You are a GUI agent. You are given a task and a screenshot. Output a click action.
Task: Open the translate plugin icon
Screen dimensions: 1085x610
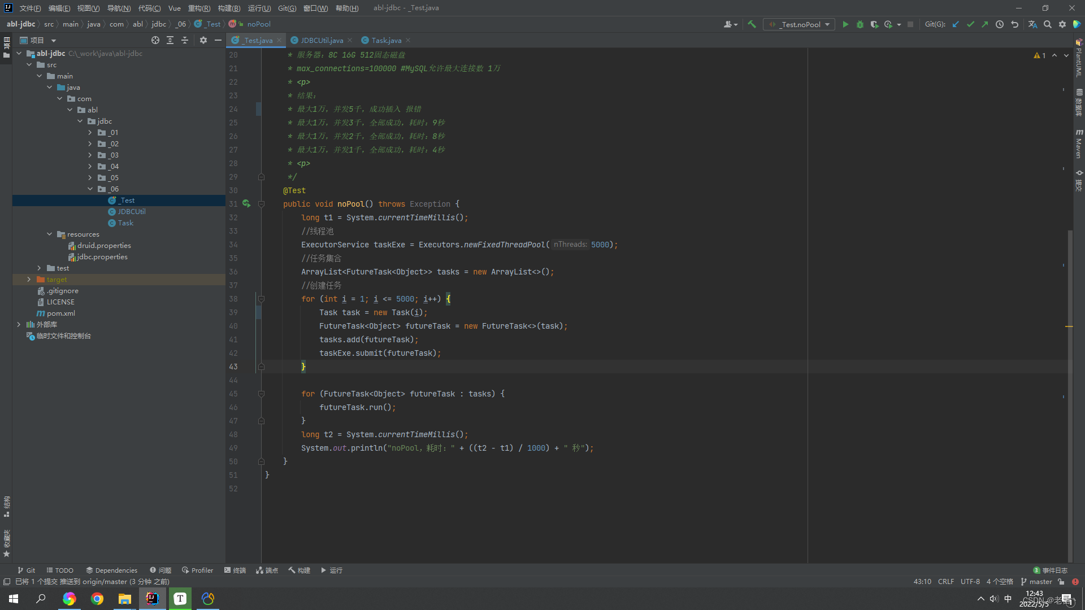[1032, 24]
